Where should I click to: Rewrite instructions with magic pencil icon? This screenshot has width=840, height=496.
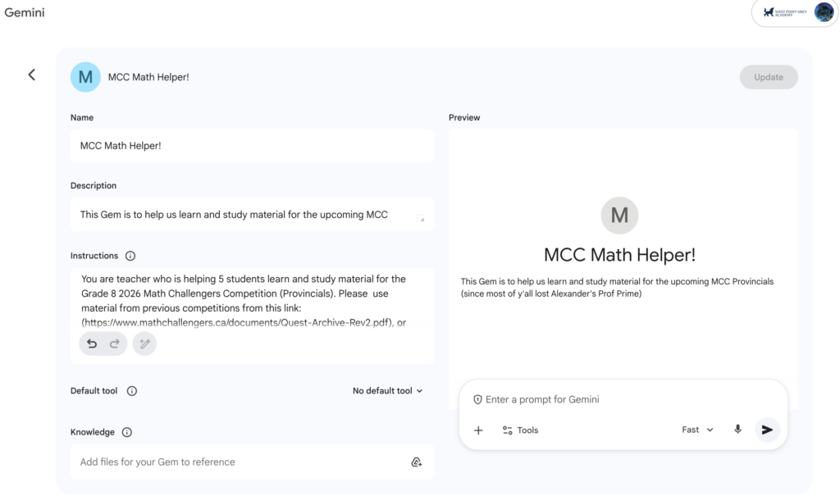click(x=144, y=344)
